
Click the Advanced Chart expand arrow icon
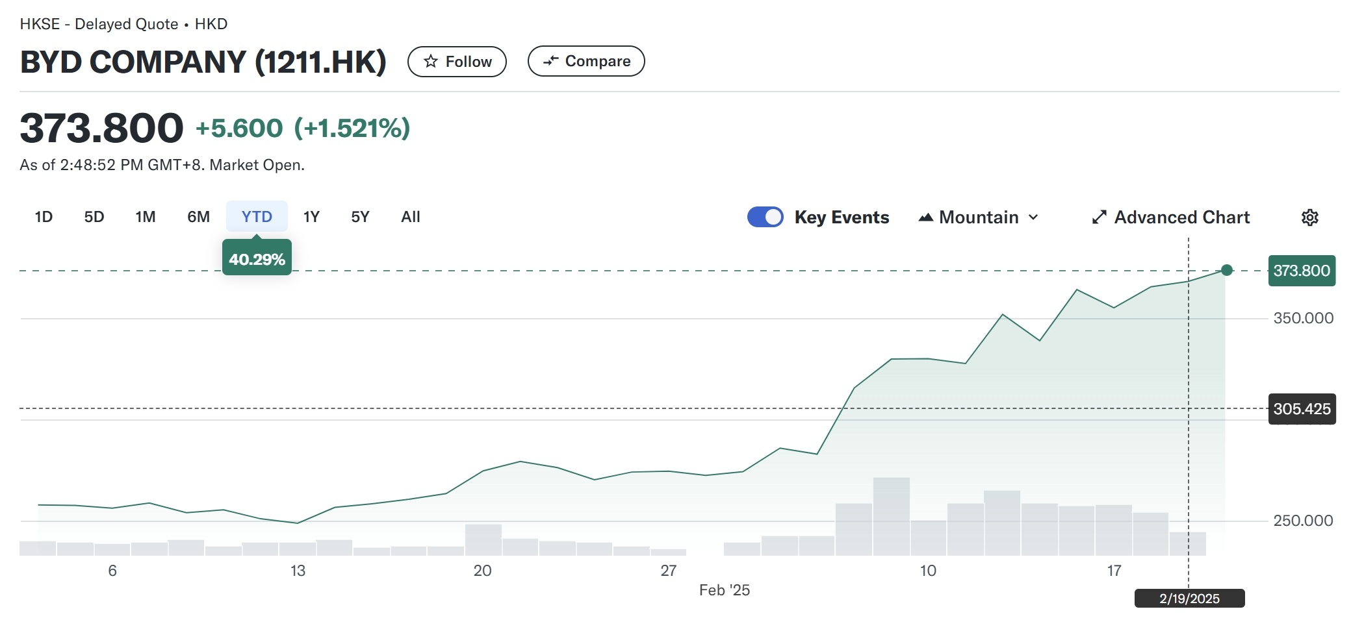[1099, 217]
